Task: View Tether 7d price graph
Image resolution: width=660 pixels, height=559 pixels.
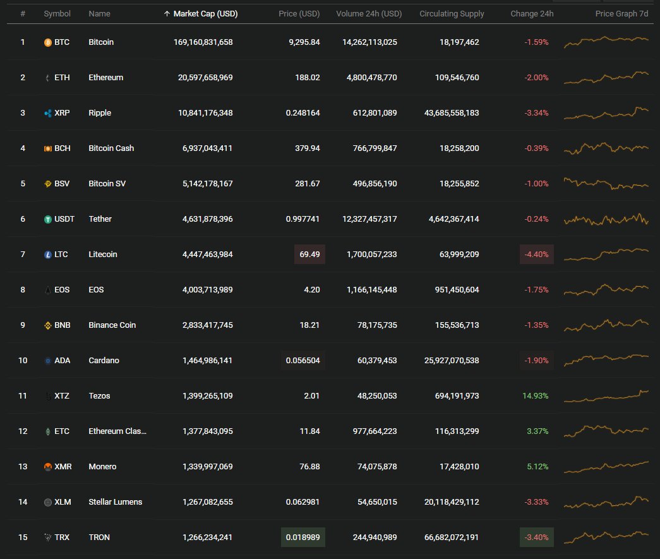Action: tap(606, 219)
